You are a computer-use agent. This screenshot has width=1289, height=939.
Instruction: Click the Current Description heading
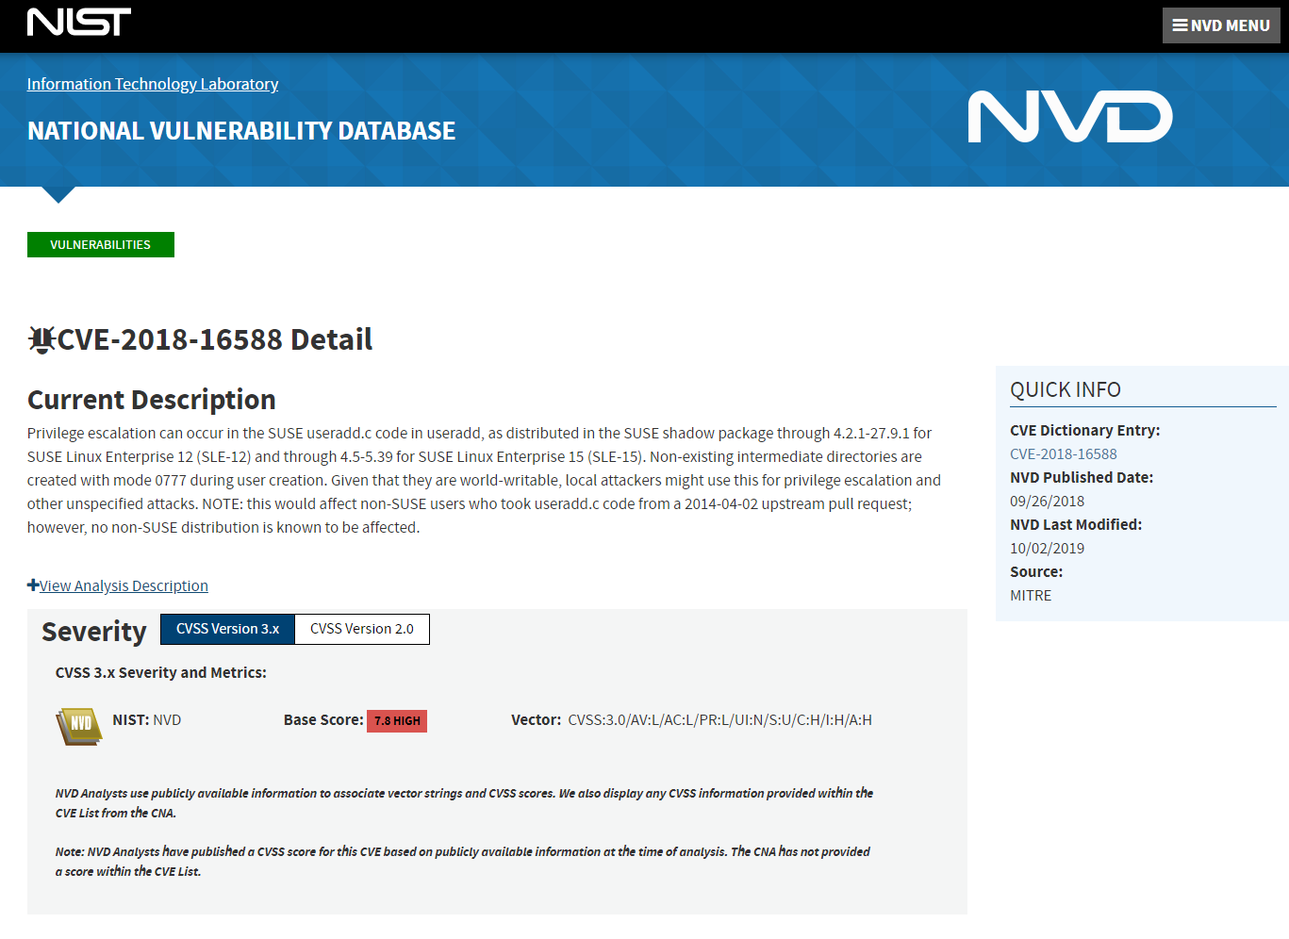[x=152, y=400]
